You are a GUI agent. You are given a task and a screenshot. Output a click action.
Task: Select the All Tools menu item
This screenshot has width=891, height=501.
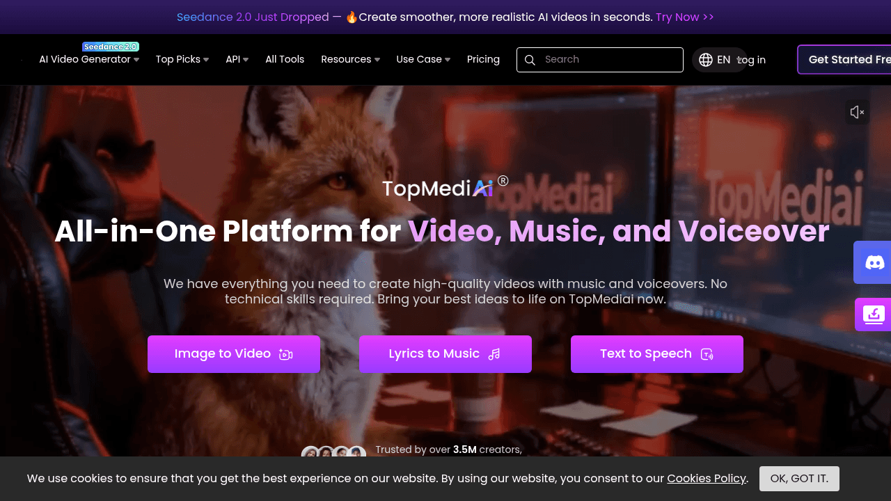285,59
